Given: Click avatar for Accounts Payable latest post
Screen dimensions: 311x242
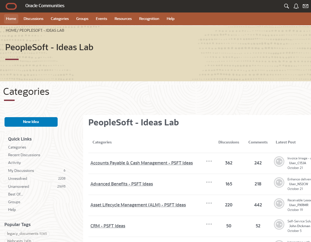Looking at the screenshot, I should pyautogui.click(x=279, y=162).
